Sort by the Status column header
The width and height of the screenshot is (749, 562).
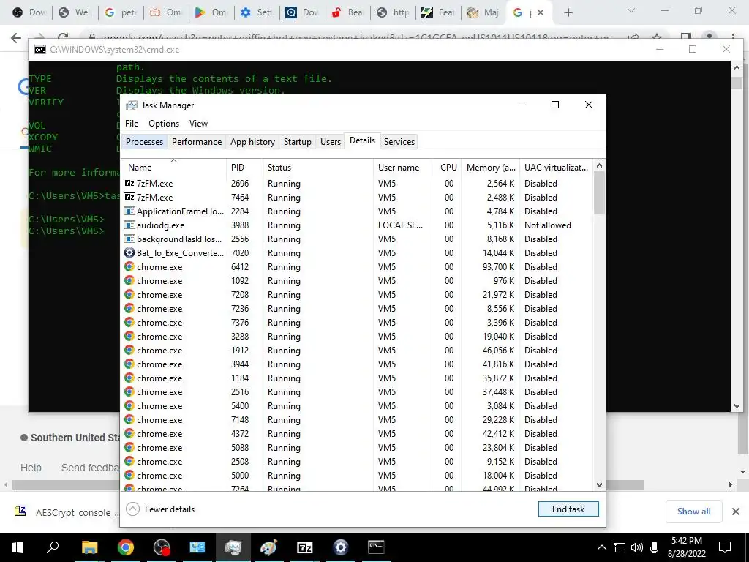317,168
